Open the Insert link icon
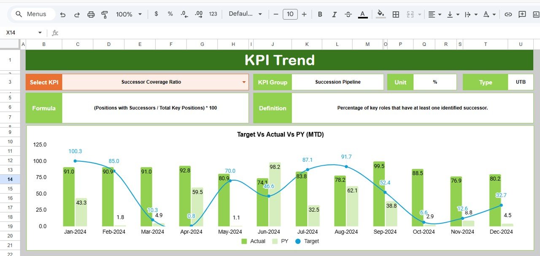This screenshot has width=540, height=256. (508, 14)
